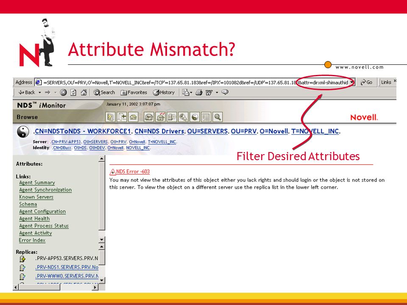This screenshot has width=407, height=305.
Task: Open the Favorites toolbar button
Action: click(134, 92)
